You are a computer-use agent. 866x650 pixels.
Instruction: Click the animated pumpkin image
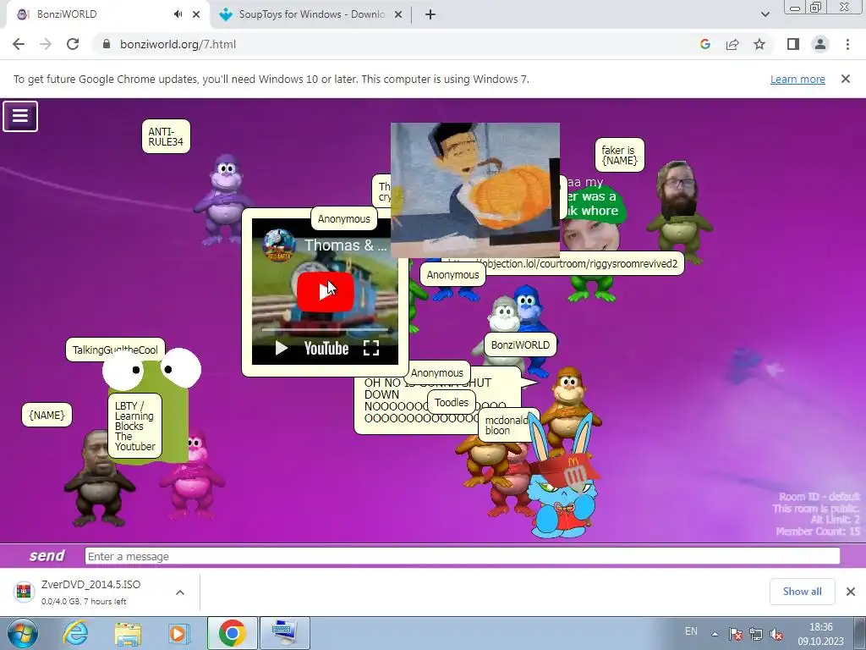475,190
